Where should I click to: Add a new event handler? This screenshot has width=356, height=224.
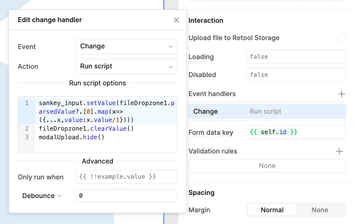pyautogui.click(x=341, y=94)
